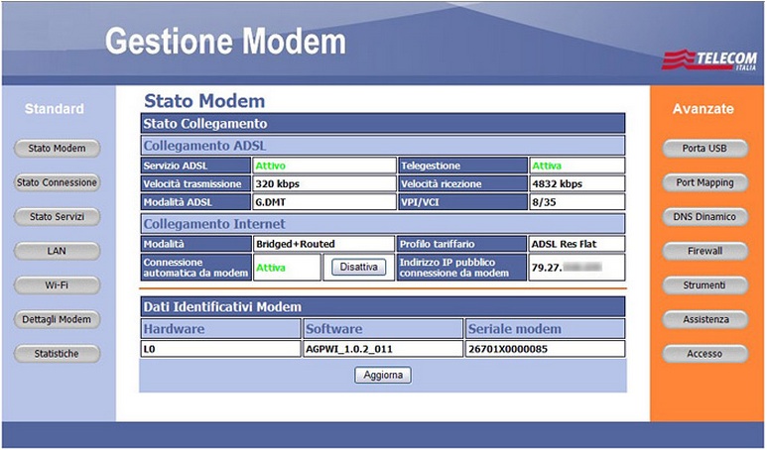Screen dimensions: 767x450
Task: Open Stato Servizi from sidebar
Action: tap(57, 216)
